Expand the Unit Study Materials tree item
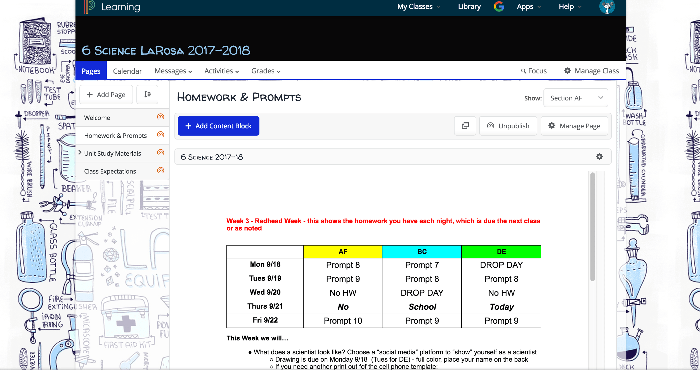700x370 pixels. tap(80, 152)
